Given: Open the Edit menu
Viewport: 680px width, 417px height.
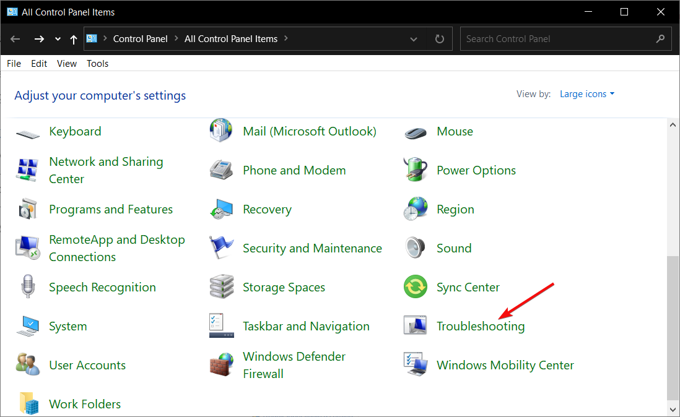Looking at the screenshot, I should coord(39,64).
